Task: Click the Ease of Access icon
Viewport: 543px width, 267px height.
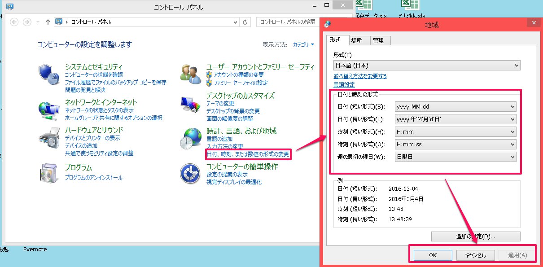Action: click(x=190, y=173)
